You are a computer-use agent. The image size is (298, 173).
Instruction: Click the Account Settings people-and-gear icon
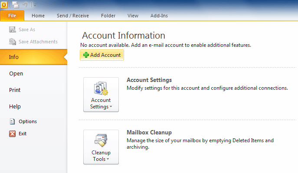tap(101, 88)
